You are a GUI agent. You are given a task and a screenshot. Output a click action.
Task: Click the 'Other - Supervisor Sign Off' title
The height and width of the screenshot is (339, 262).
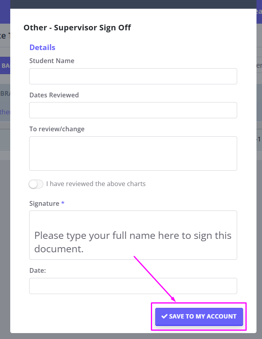77,28
